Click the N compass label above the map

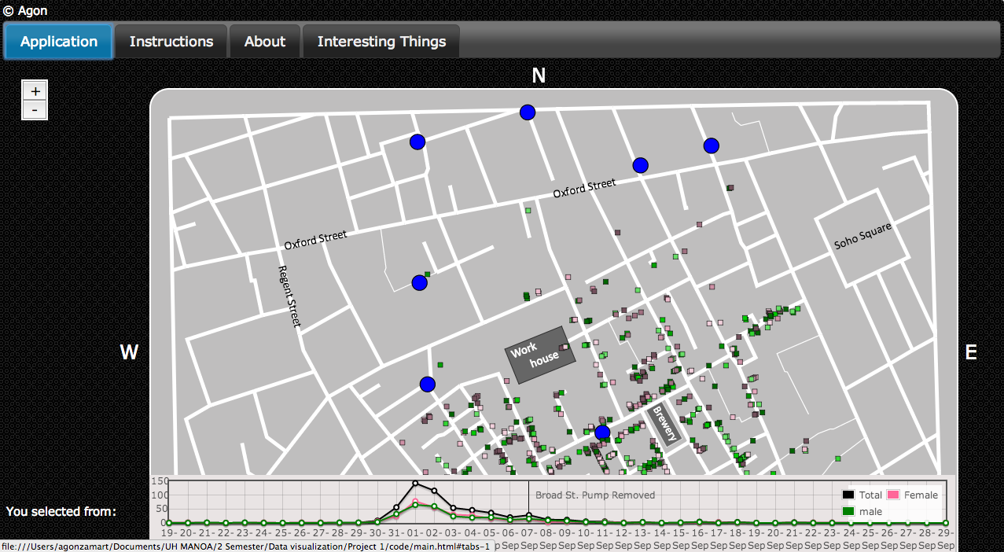point(539,75)
